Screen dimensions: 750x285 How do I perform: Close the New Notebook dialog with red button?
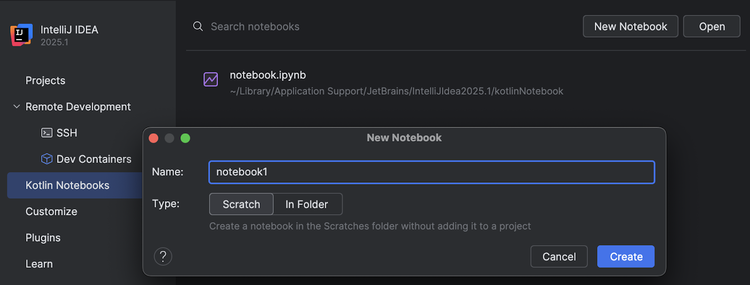(x=153, y=138)
